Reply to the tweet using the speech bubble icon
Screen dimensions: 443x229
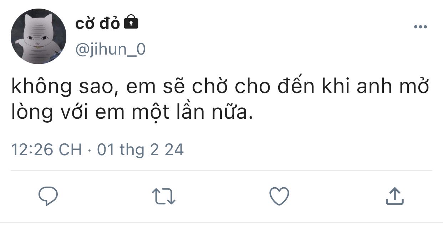[x=48, y=197]
